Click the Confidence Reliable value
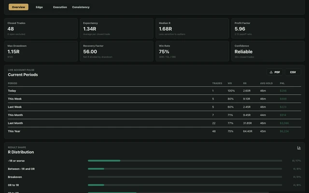 click(243, 52)
